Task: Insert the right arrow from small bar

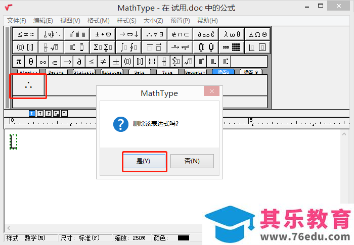Action: (x=67, y=61)
